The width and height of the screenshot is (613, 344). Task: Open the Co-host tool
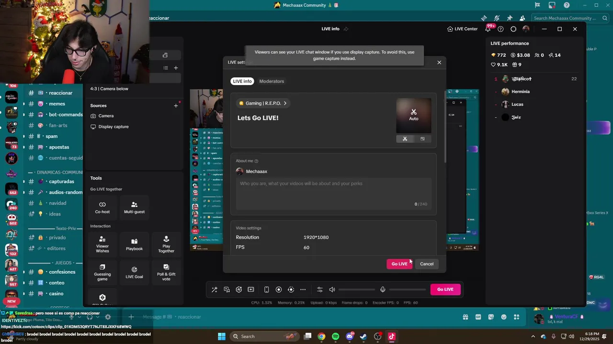click(x=102, y=207)
